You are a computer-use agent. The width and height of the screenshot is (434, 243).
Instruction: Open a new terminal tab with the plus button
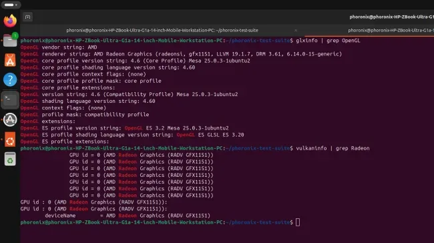click(x=27, y=17)
